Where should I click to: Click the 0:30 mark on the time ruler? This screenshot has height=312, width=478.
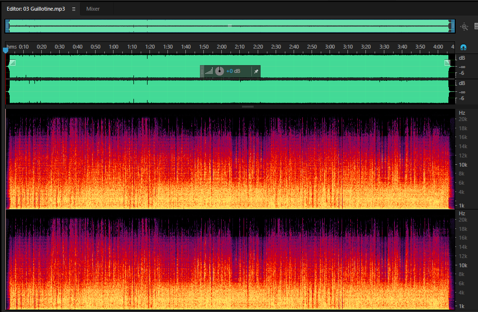[x=59, y=47]
